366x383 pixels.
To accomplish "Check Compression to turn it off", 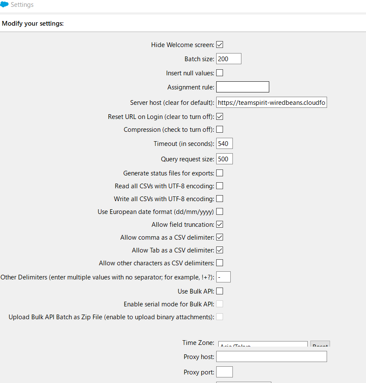I will click(220, 129).
